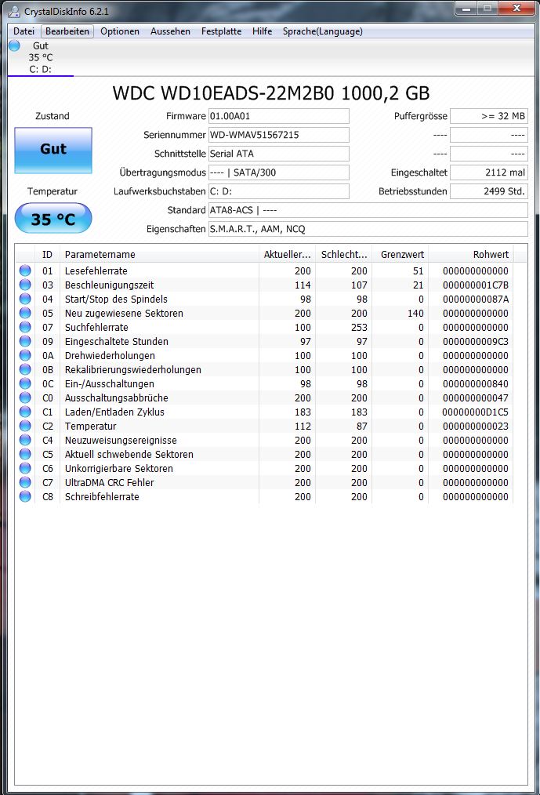Click the status orb in the Temperatur attribute row
Screen dimensions: 540x795
[x=25, y=426]
